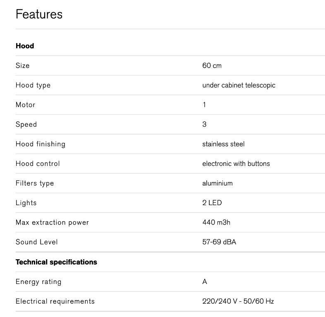Select the stainless steel value
Screen dimensions: 325x317
(223, 144)
